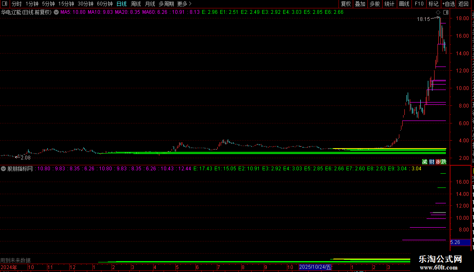Open the dropdown circle beside 股朋指标网
Image resolution: width=474 pixels, height=272 pixels.
[3, 169]
